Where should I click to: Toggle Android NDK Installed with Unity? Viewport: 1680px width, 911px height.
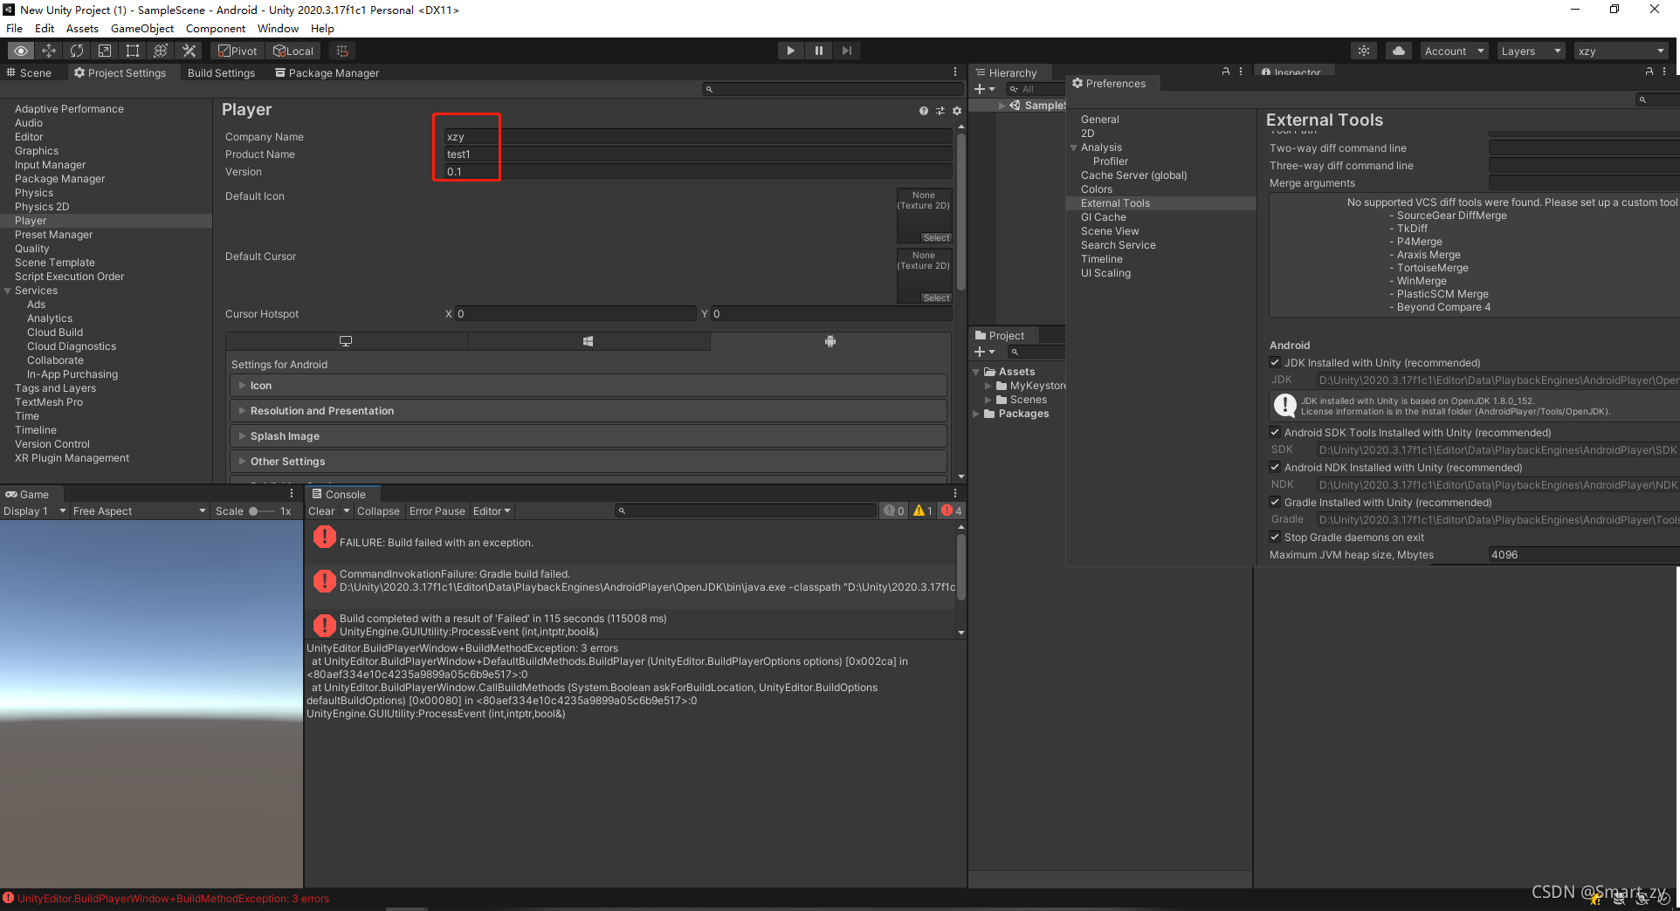(x=1275, y=467)
